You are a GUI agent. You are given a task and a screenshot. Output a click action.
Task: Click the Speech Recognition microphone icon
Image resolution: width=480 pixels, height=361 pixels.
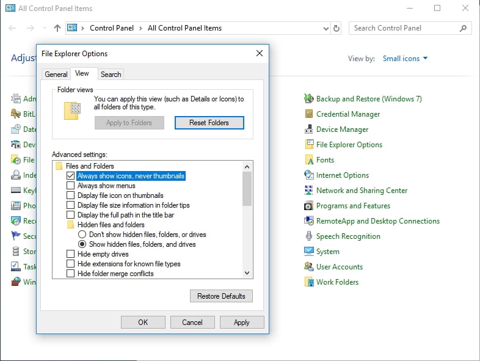(309, 236)
